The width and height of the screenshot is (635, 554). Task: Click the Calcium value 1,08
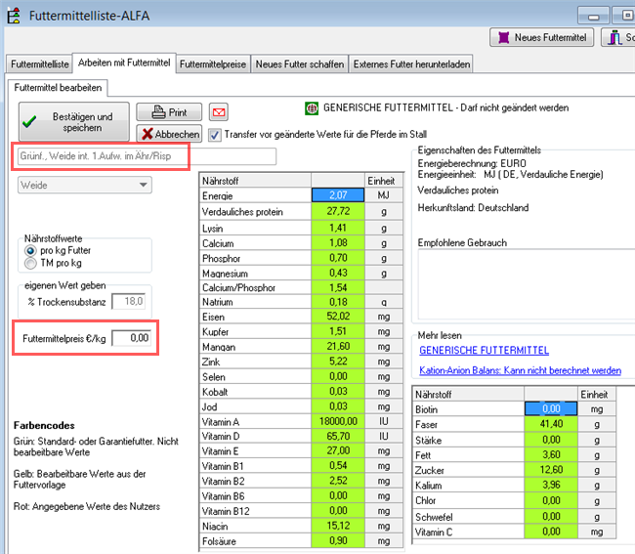click(338, 243)
